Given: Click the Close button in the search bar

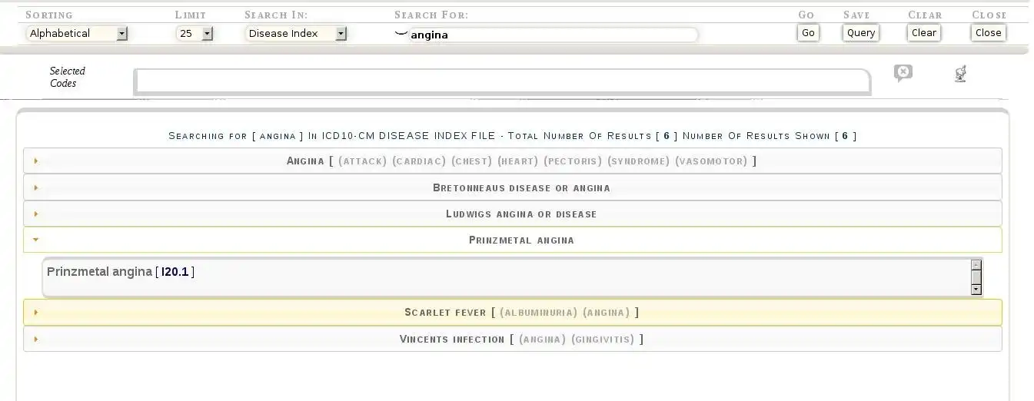Looking at the screenshot, I should point(988,32).
